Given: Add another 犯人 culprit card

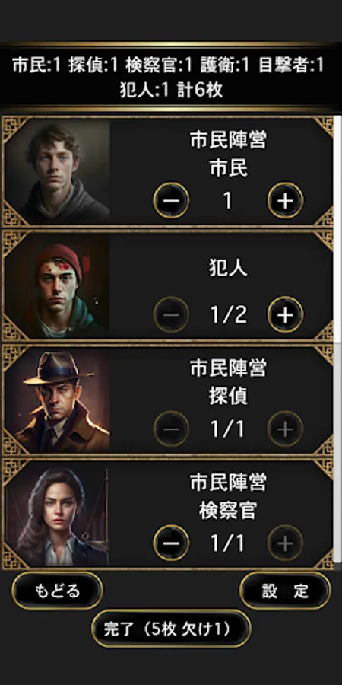Looking at the screenshot, I should 285,314.
